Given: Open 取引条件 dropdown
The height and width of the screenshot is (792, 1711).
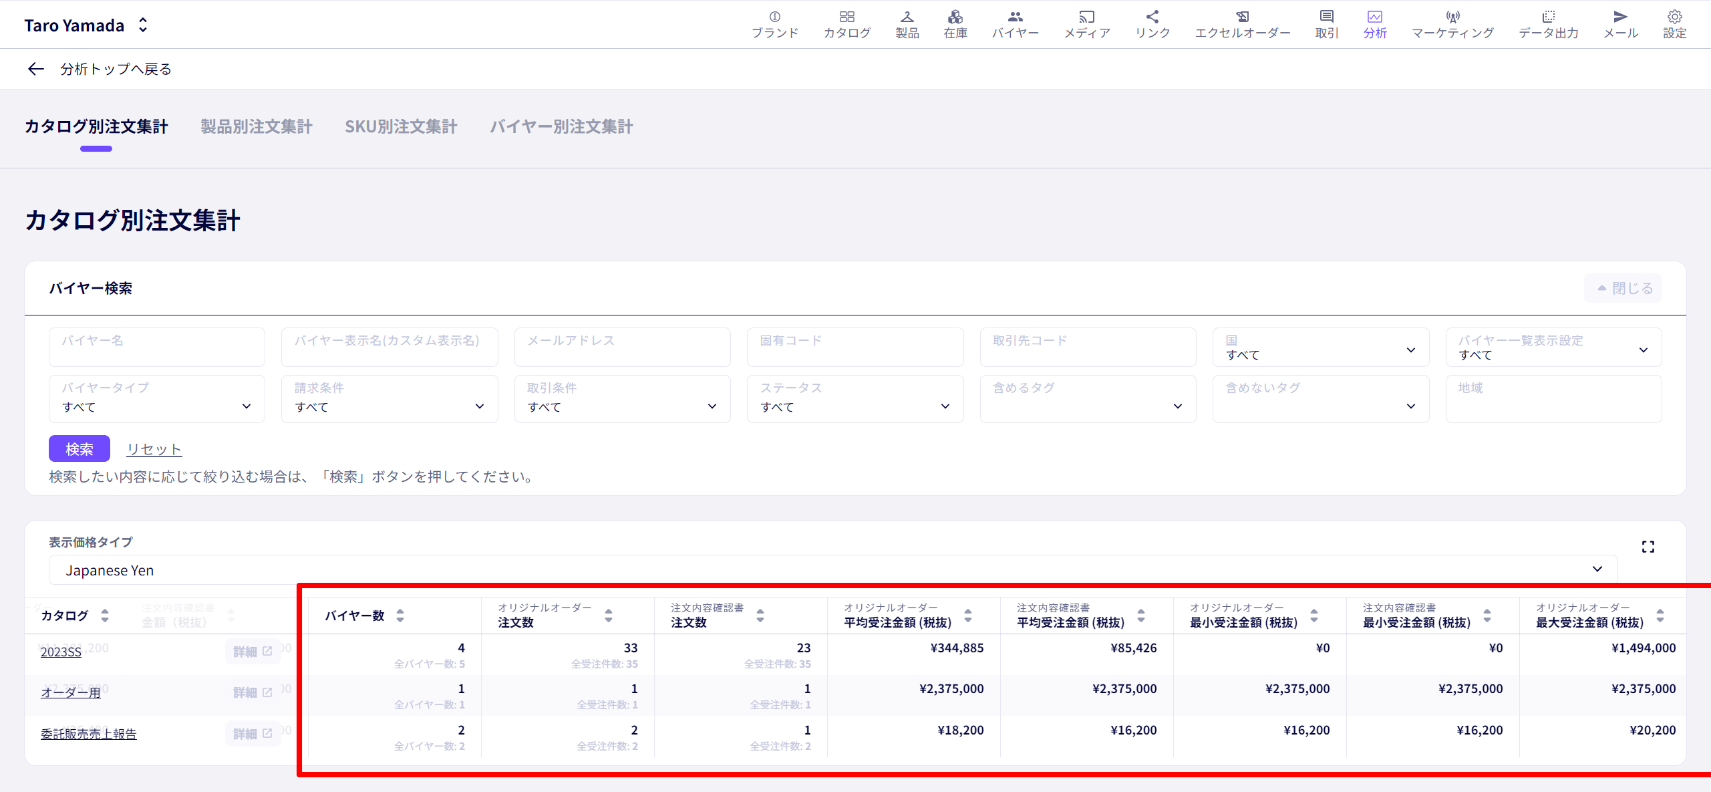Looking at the screenshot, I should (622, 398).
